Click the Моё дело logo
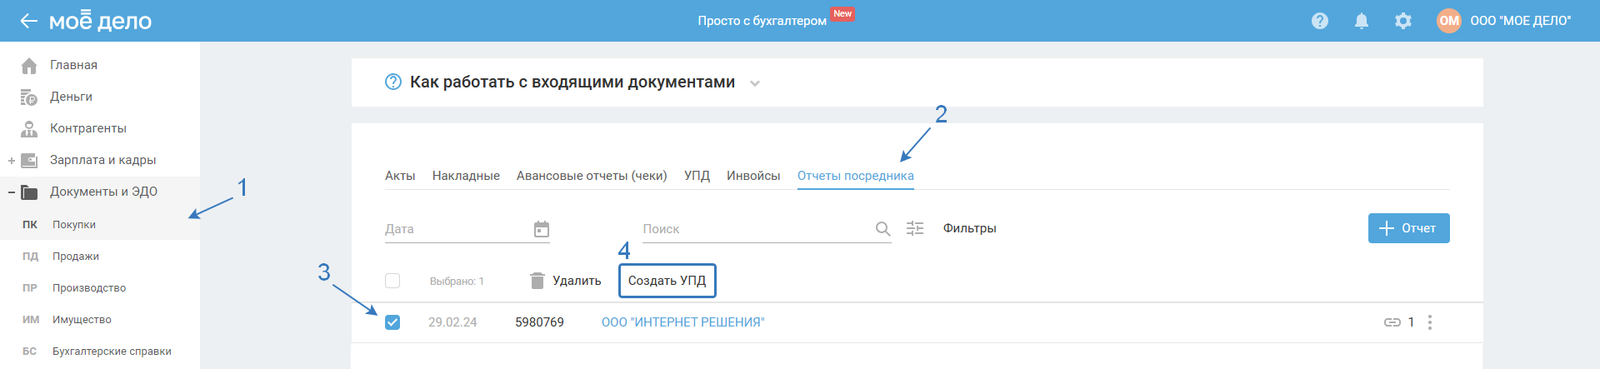 click(100, 21)
